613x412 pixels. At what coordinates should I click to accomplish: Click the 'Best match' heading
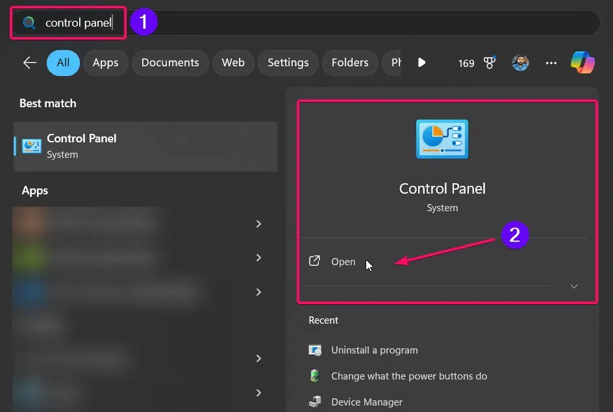tap(47, 103)
